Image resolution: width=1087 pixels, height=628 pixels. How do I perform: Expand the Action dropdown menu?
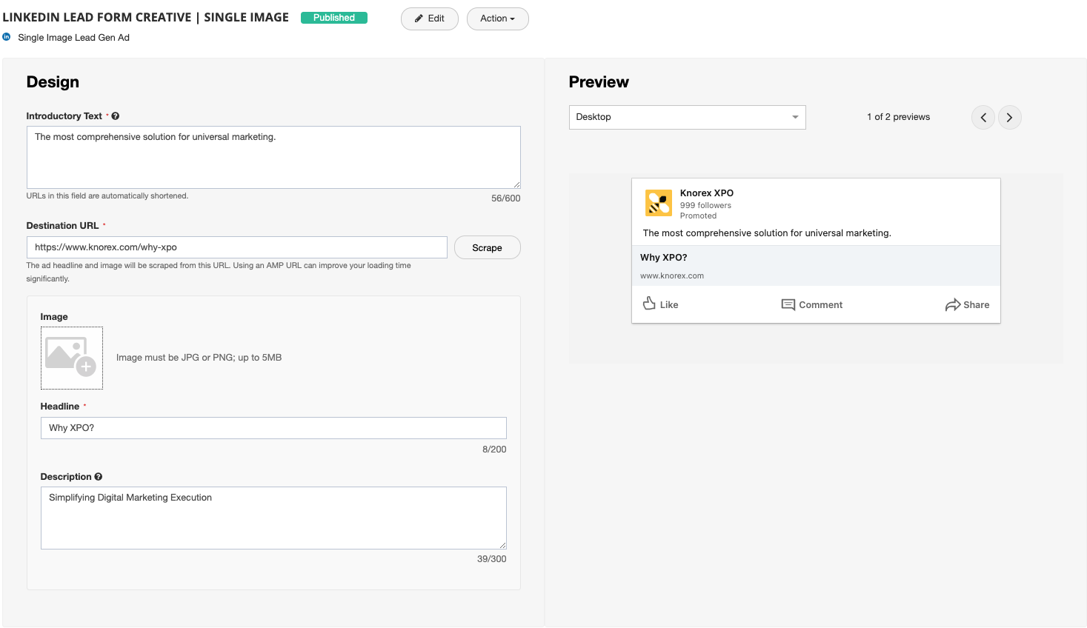point(497,19)
